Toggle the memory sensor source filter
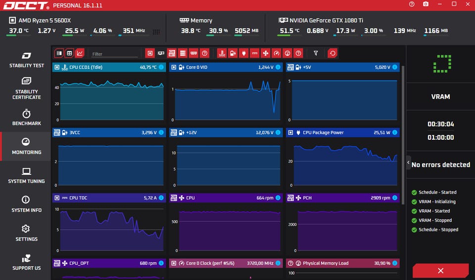 click(193, 53)
